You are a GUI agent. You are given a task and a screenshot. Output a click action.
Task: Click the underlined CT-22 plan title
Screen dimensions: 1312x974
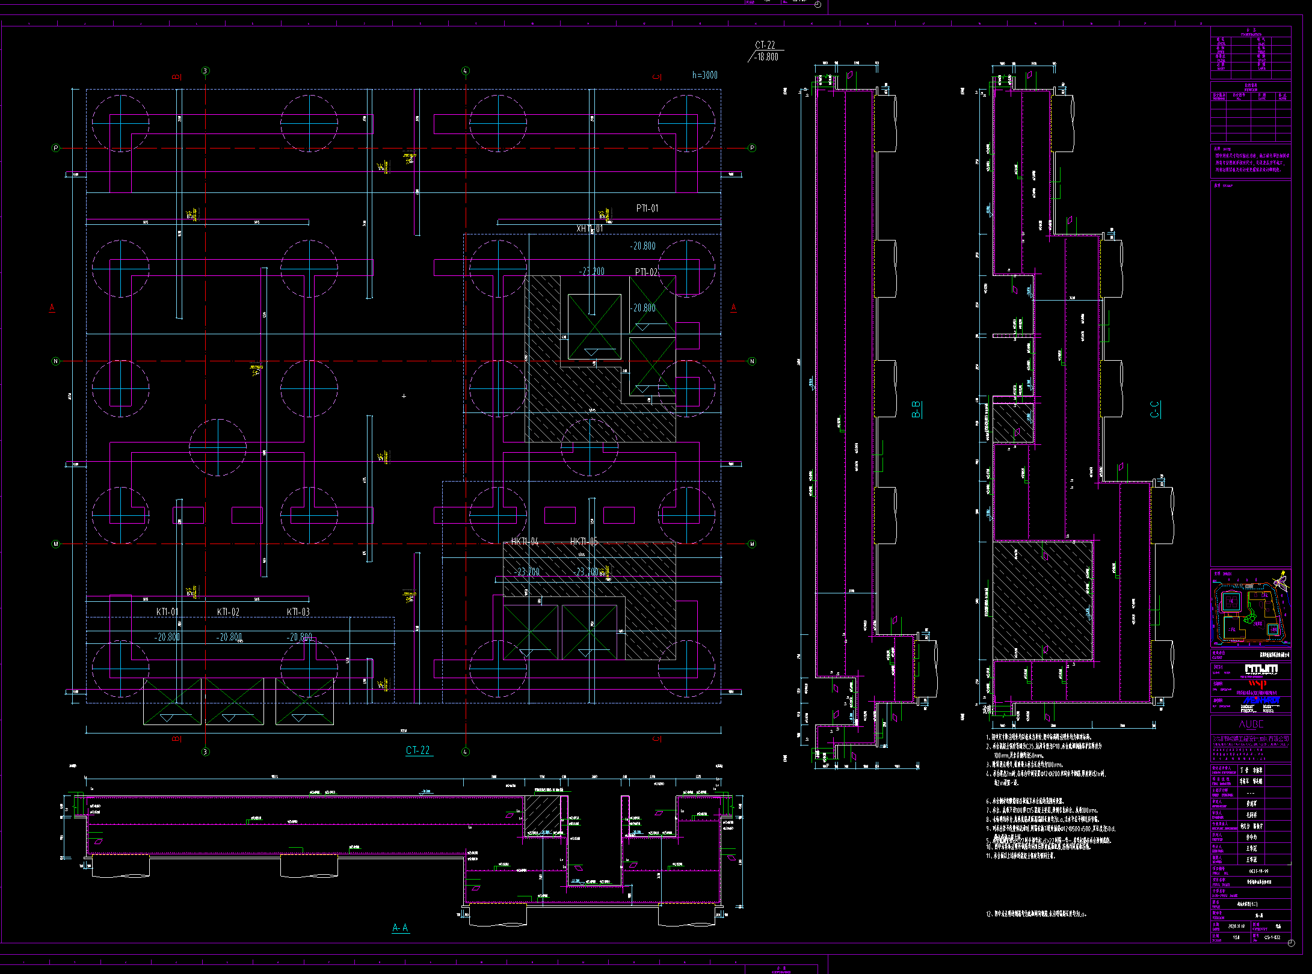(418, 750)
